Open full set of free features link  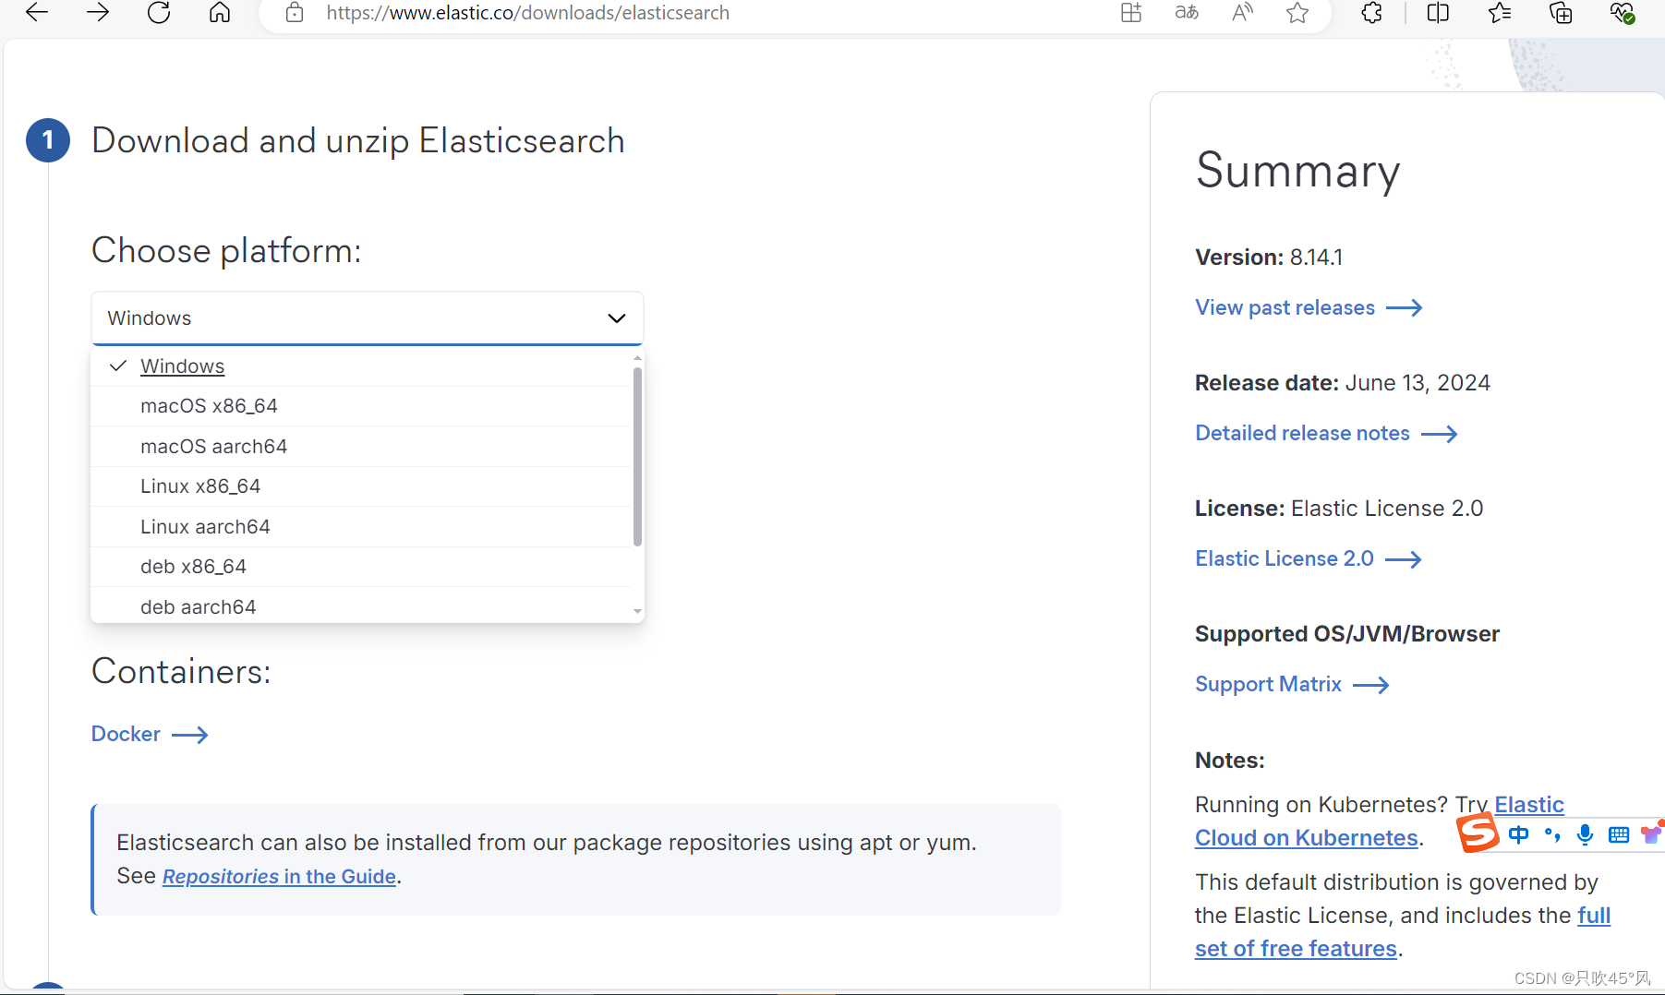pyautogui.click(x=1296, y=949)
